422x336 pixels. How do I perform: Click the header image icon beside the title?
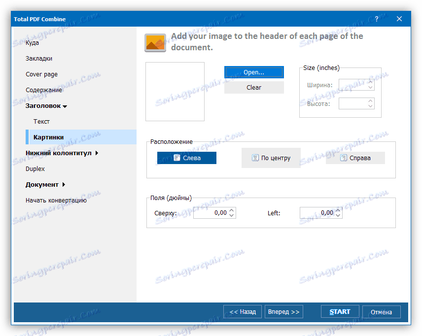(155, 42)
